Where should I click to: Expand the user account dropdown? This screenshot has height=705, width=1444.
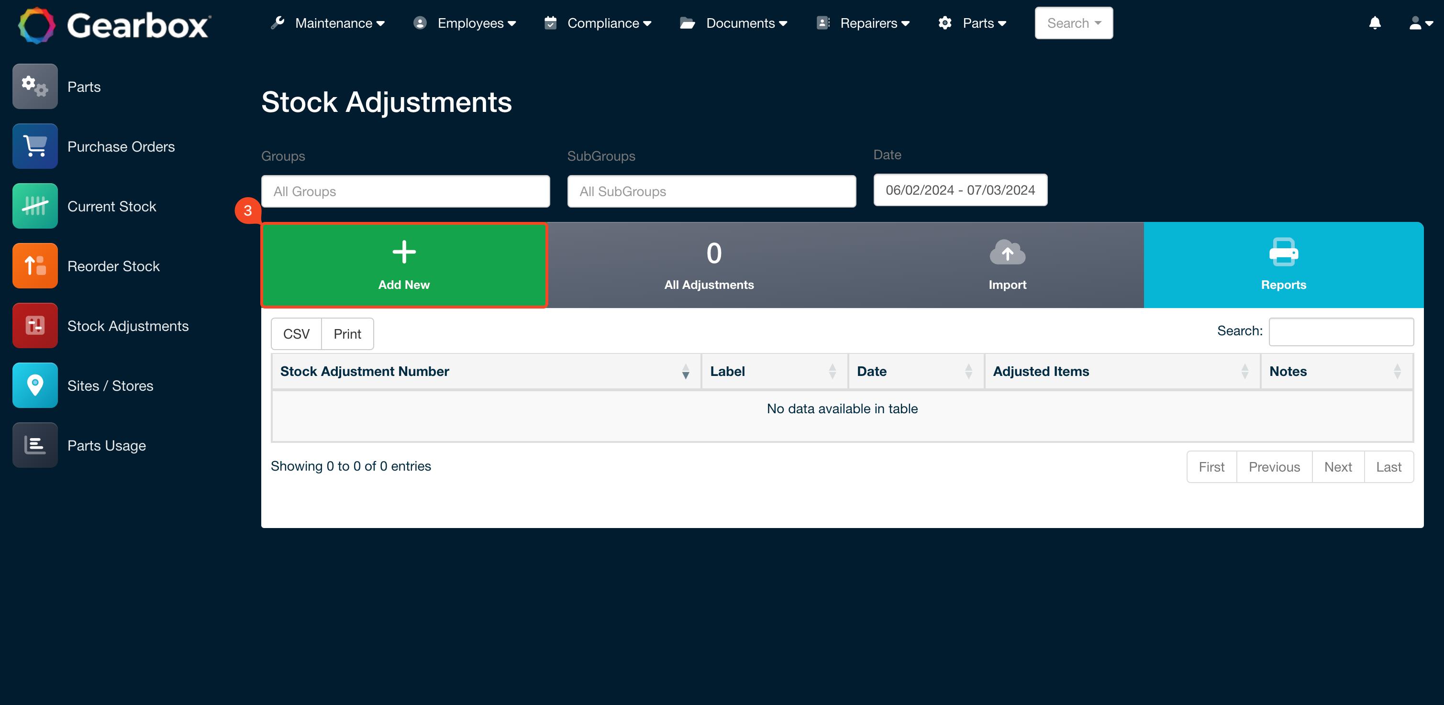tap(1421, 23)
